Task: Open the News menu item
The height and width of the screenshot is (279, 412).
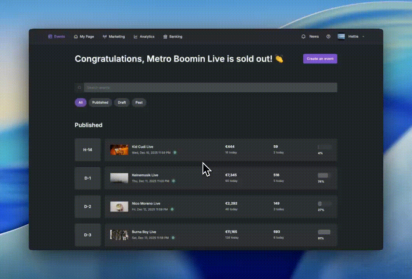Action: click(x=314, y=37)
